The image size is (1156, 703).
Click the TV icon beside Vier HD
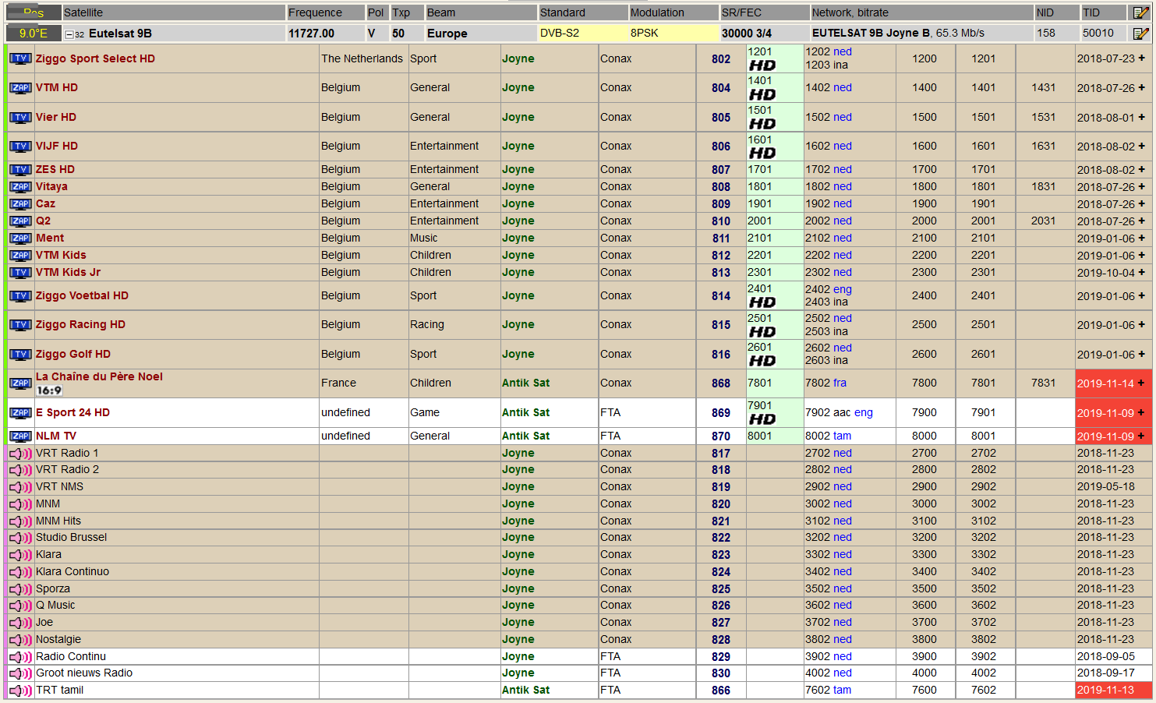click(20, 118)
